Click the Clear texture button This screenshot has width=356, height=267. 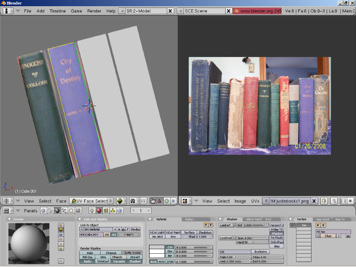click(x=328, y=236)
